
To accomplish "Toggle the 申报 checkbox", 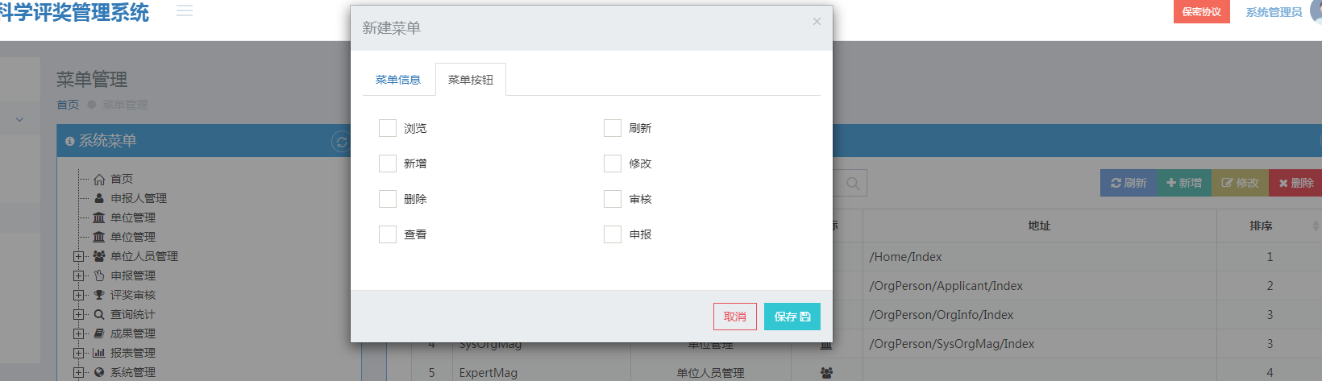I will tap(613, 234).
